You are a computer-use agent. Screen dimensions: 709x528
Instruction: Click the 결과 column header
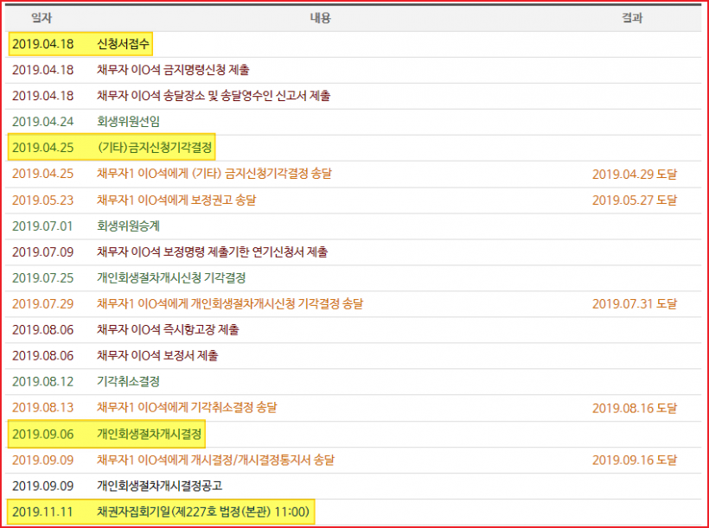632,18
